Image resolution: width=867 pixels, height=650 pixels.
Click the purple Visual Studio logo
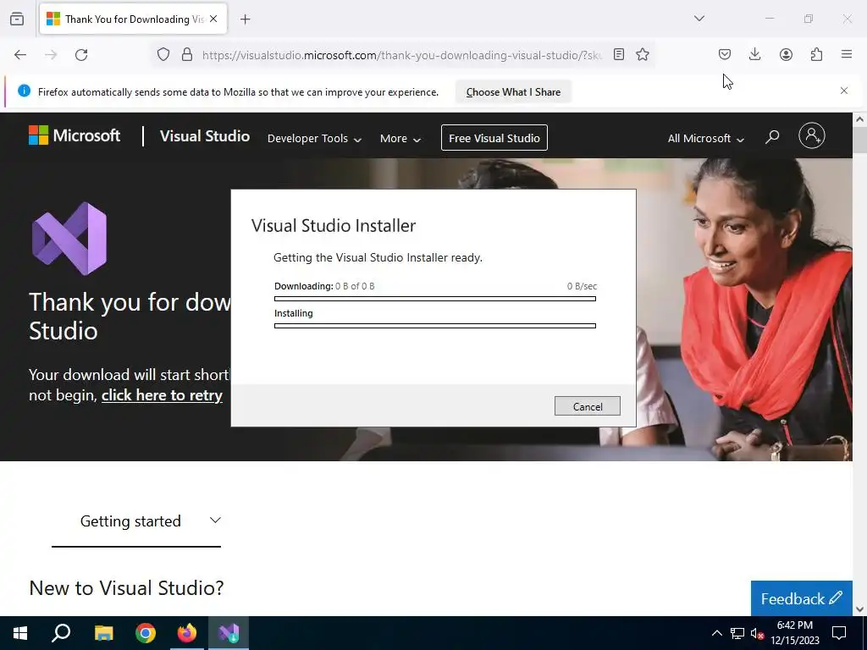coord(69,238)
